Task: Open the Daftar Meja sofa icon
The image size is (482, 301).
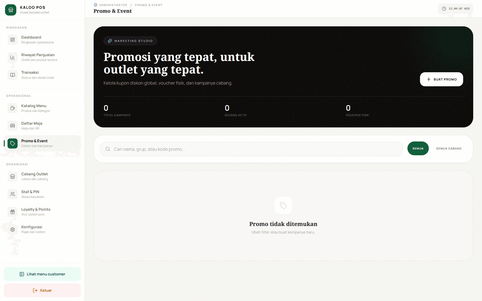Action: (x=13, y=126)
